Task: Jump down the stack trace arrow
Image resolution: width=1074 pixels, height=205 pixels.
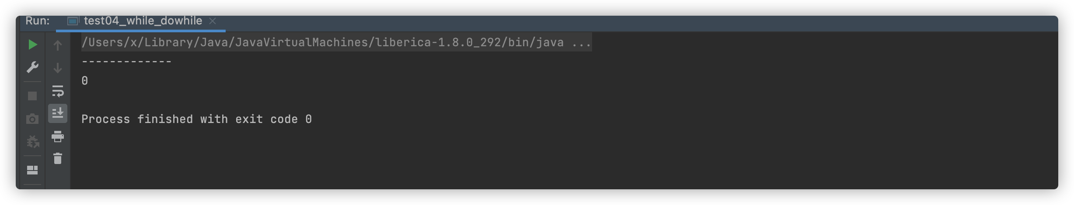Action: pos(58,68)
